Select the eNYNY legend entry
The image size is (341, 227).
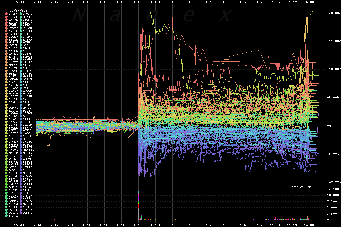point(27,201)
